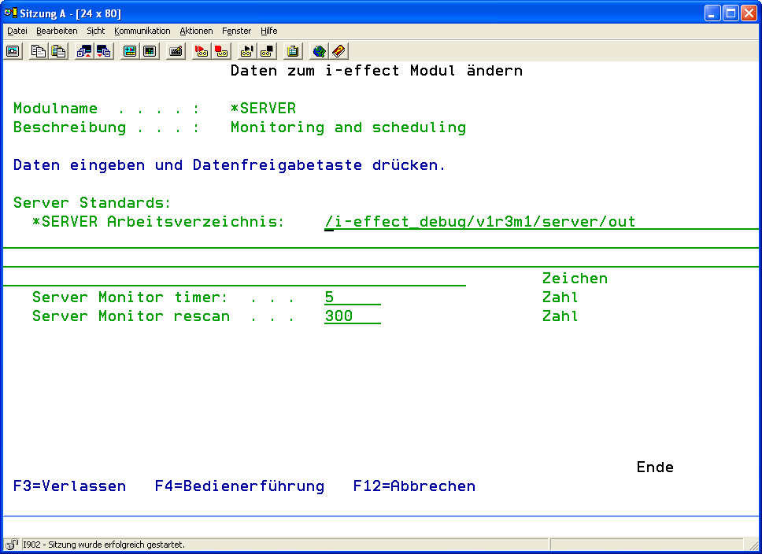Open the Fenster menu
This screenshot has height=554, width=762.
coord(236,31)
